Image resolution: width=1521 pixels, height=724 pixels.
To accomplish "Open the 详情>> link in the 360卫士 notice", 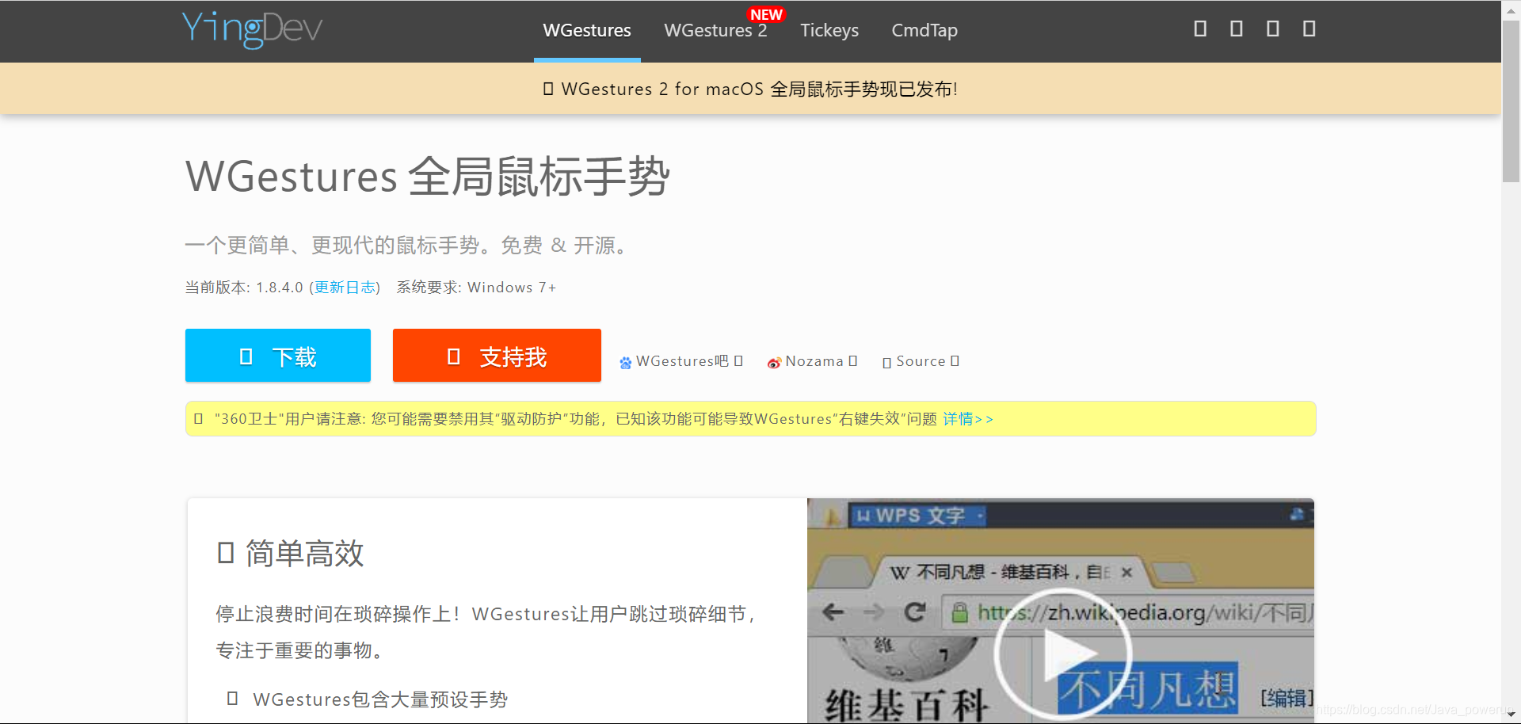I will [x=967, y=419].
